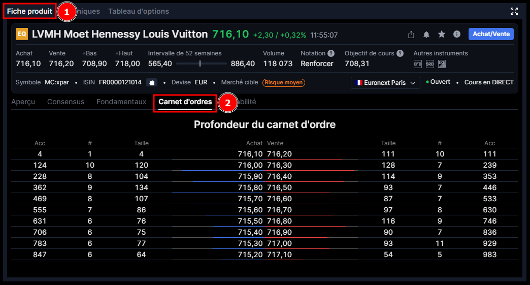
Task: Click ask price 716,30 in order book
Action: pyautogui.click(x=279, y=165)
